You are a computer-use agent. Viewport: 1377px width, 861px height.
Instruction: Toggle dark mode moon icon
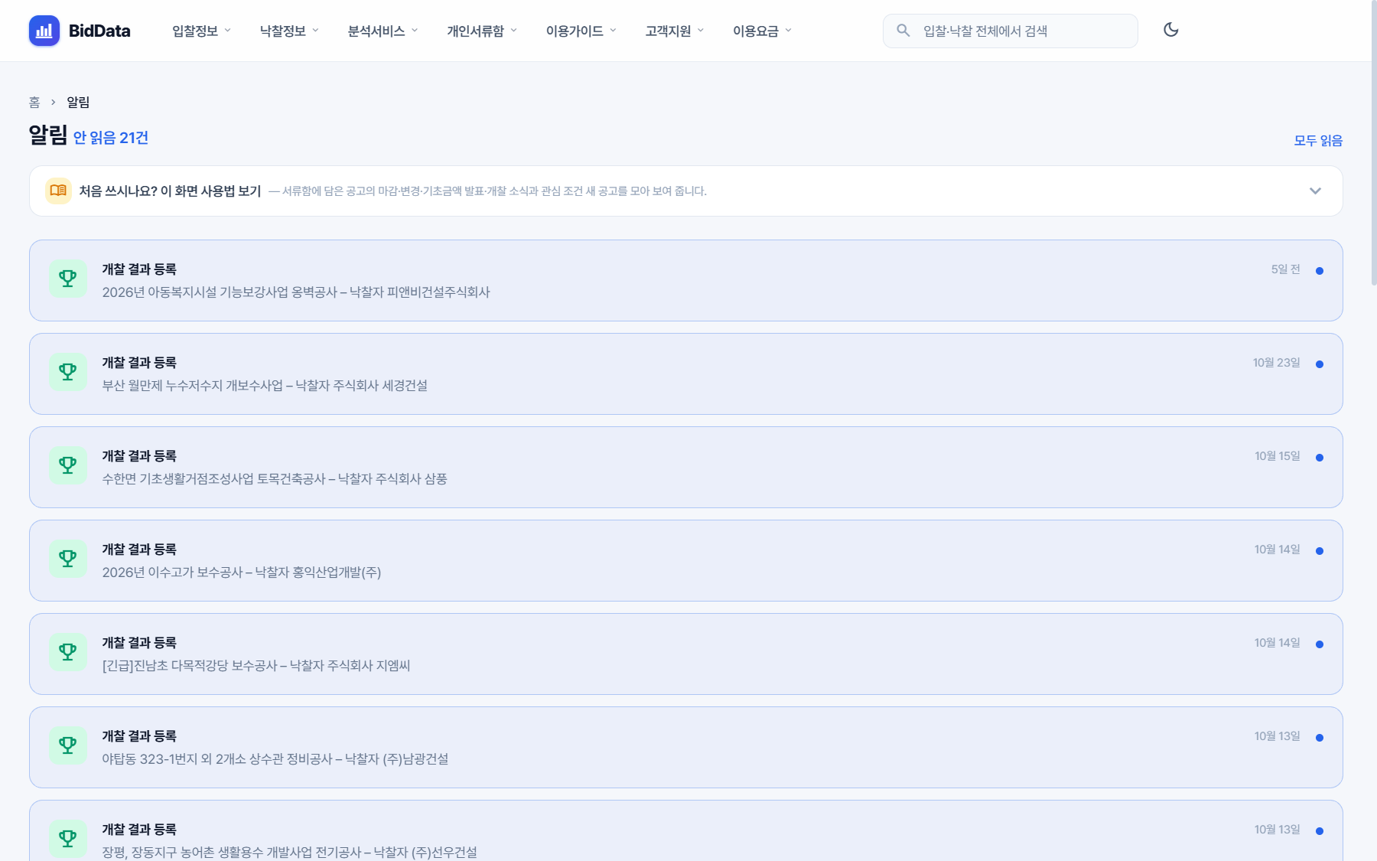coord(1170,30)
